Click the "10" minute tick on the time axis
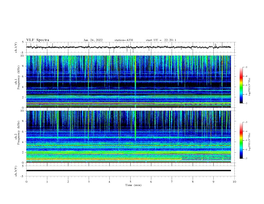The height and width of the screenshot is (204, 264). [x=234, y=182]
